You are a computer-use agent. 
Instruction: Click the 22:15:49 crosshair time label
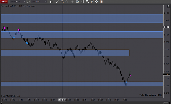(62, 100)
